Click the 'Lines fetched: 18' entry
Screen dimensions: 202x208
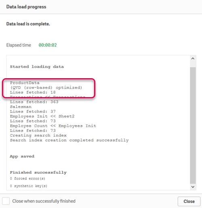click(33, 92)
